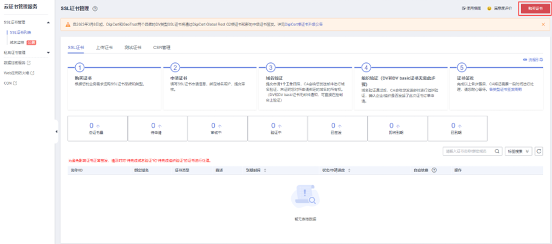Image resolution: width=552 pixels, height=244 pixels.
Task: Click step 2 申请证书 heading
Action: 178,79
